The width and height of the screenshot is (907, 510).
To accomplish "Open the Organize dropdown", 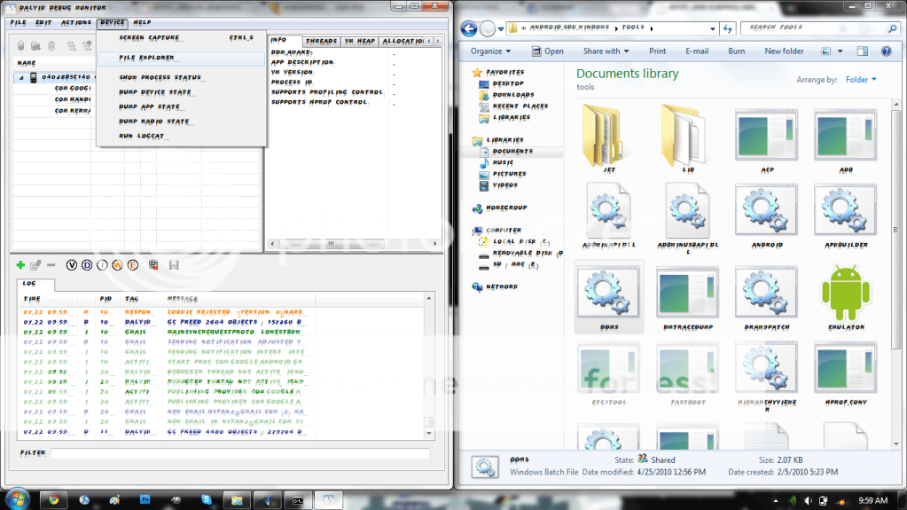I will point(490,51).
